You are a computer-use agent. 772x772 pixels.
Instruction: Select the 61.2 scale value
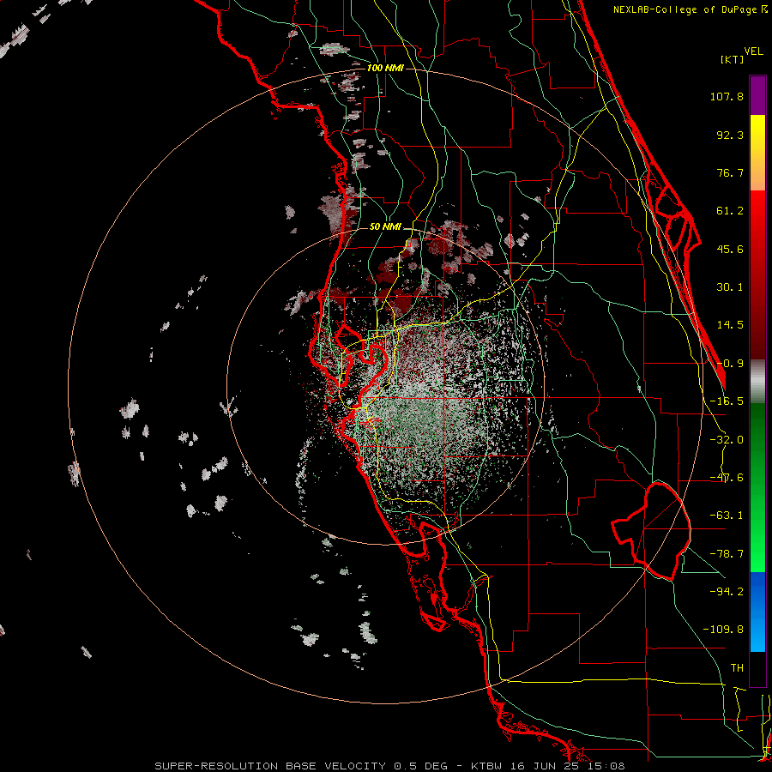[x=730, y=211]
